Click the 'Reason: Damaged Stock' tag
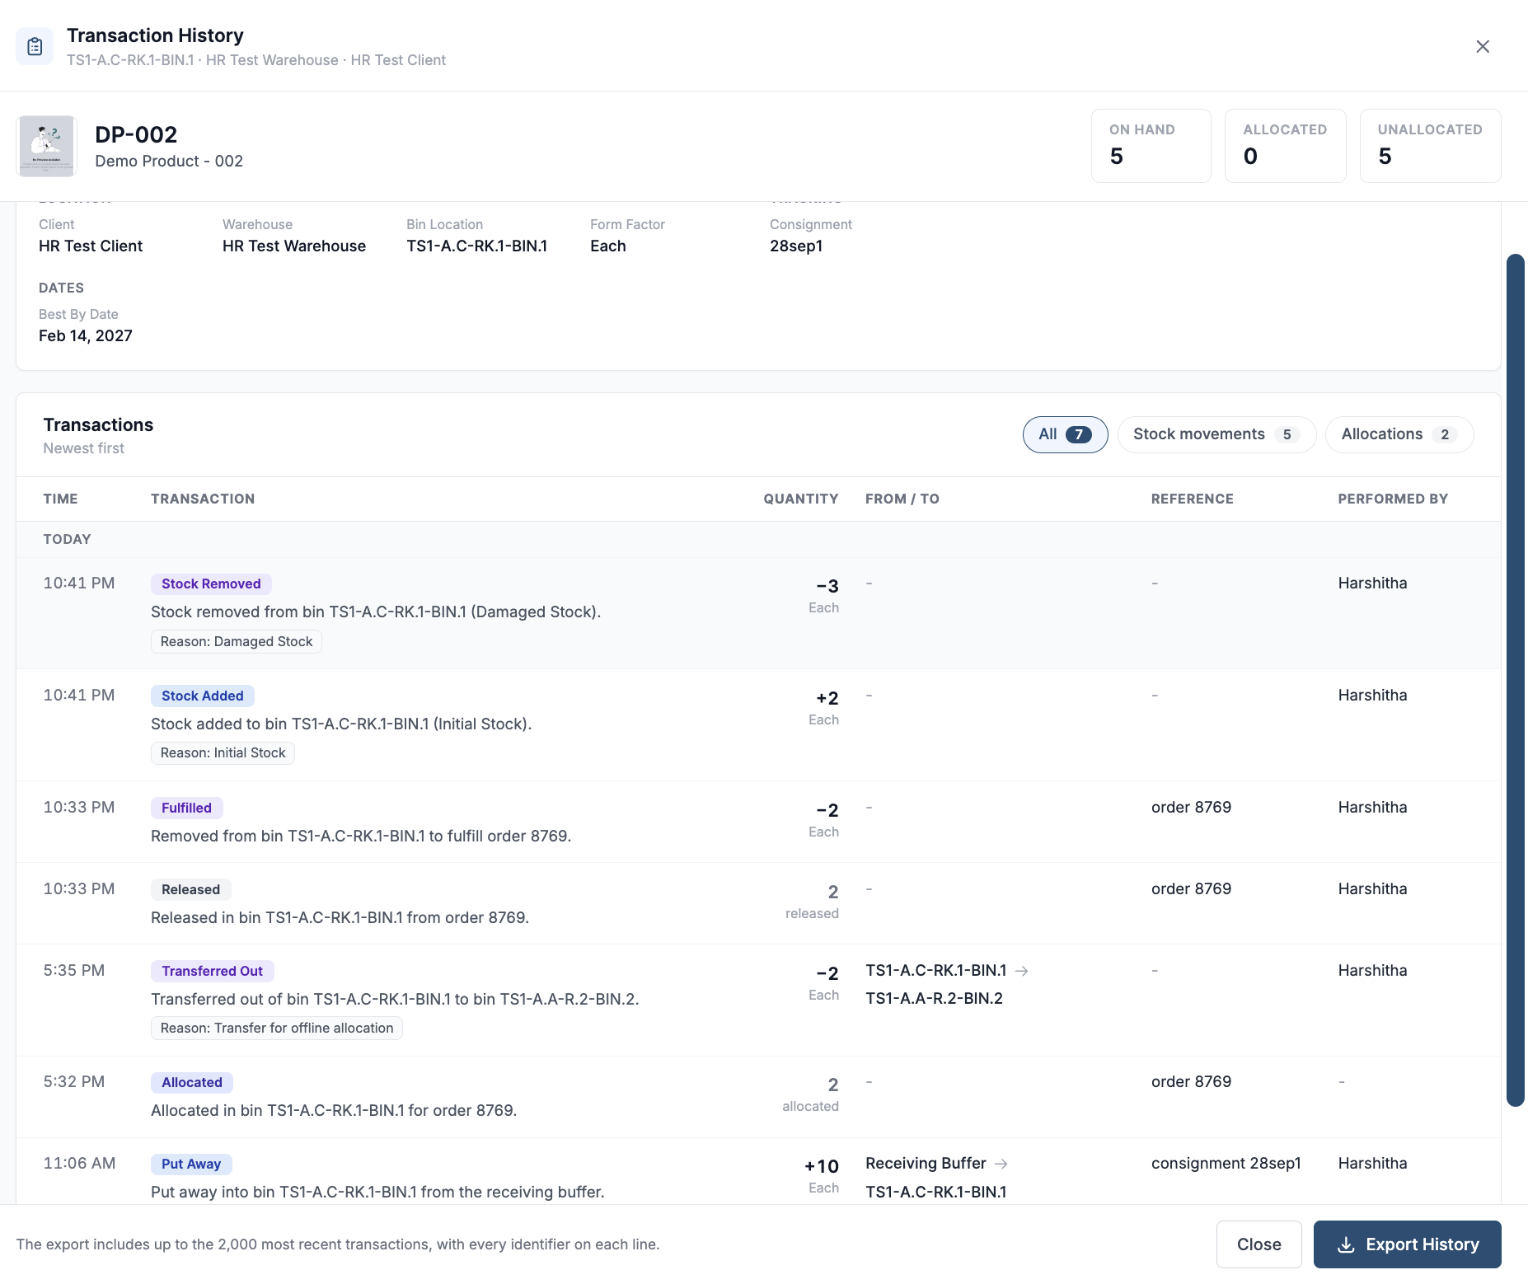1528x1284 pixels. (x=237, y=641)
